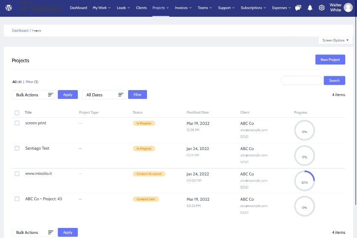Viewport: 357px width, 238px height.
Task: Open the top Bulk Actions dropdown
Action: click(34, 95)
